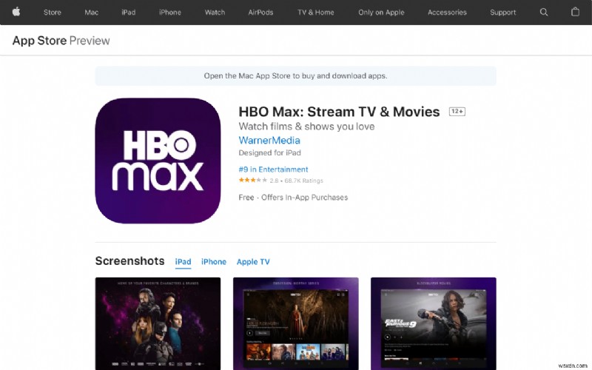Click the star rating icons
This screenshot has width=592, height=370.
click(252, 180)
